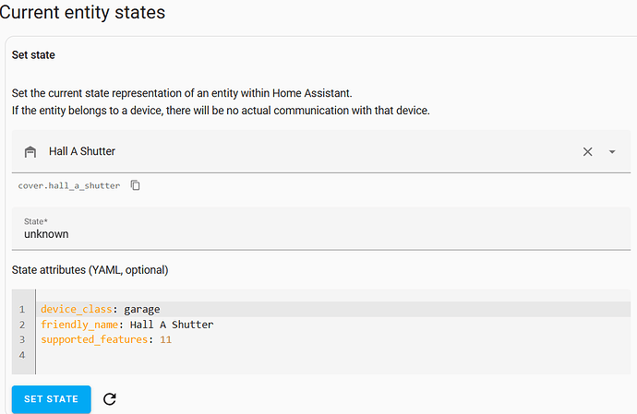The image size is (637, 414).
Task: Click the Set state heading
Action: click(x=33, y=54)
